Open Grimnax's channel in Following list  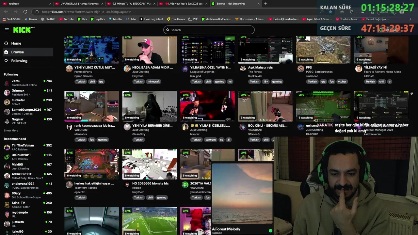coord(28,92)
